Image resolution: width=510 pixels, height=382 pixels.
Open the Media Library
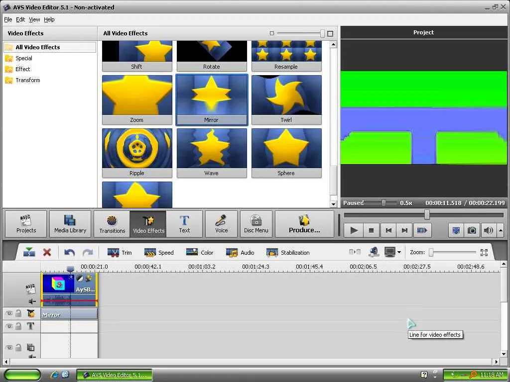70,224
